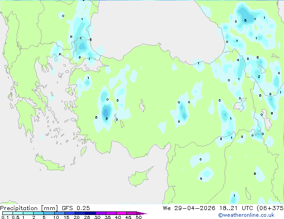
Task: Click the '0.1' legend scale label
Action: click(x=5, y=217)
